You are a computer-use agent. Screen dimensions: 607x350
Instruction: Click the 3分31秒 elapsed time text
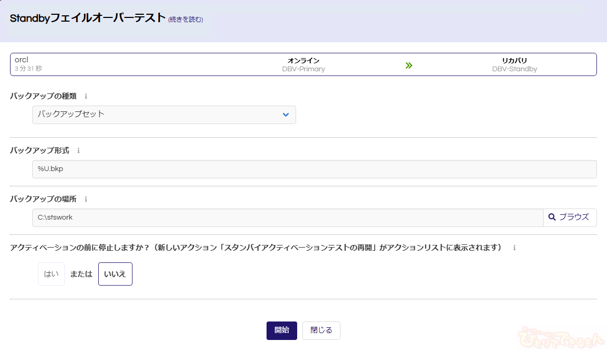tap(29, 69)
